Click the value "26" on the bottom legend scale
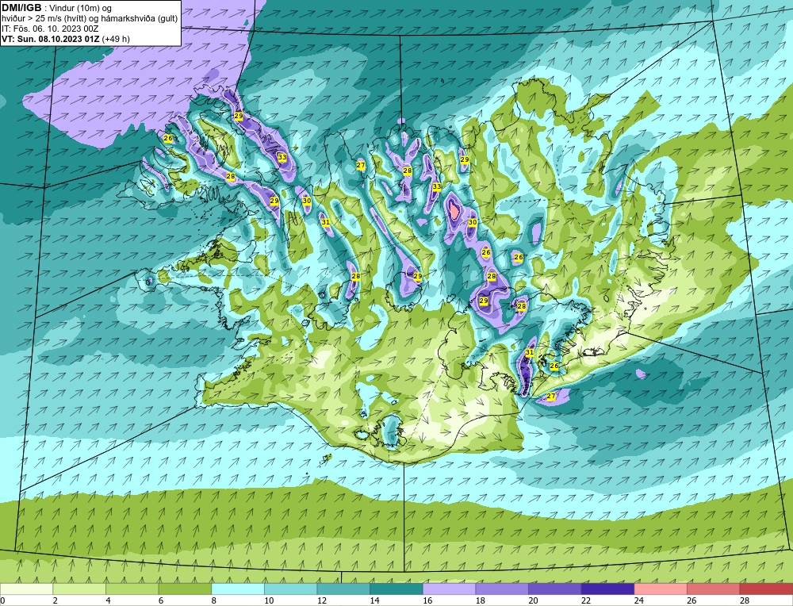 tap(691, 601)
